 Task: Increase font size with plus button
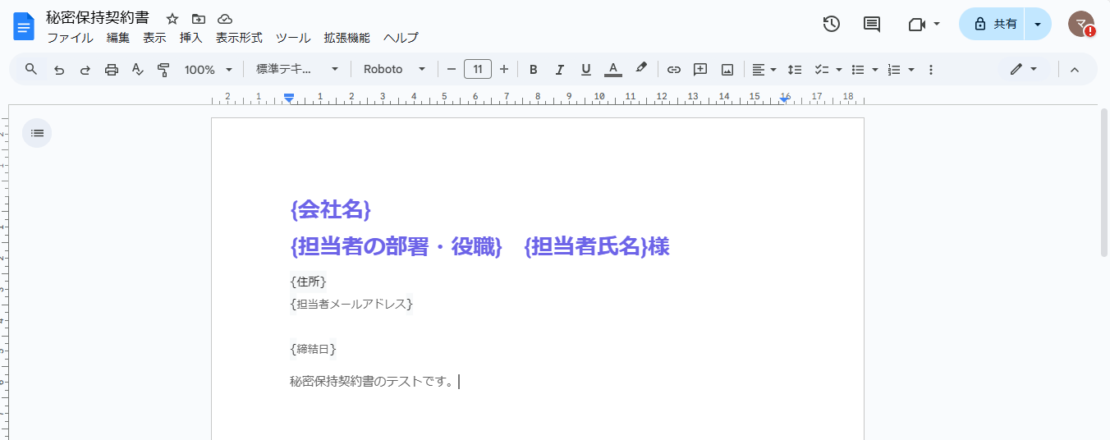click(x=504, y=69)
